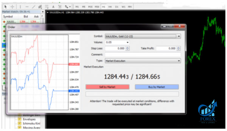Click the Sell by Market button
Screen dimensions: 227x131
click(x=107, y=87)
